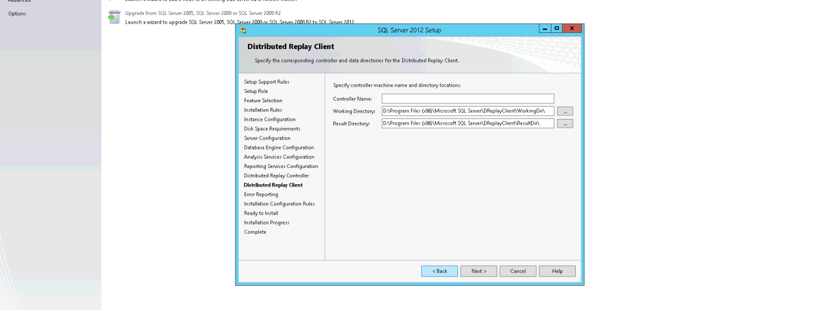Select the Setup Role step

point(256,91)
